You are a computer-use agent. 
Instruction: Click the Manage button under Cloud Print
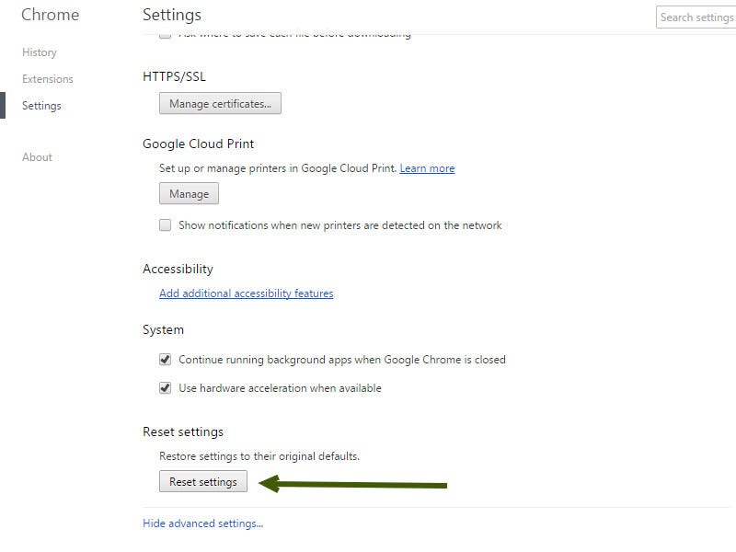tap(189, 194)
